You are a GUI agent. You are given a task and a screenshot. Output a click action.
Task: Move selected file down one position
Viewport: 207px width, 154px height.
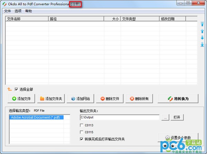point(202,38)
